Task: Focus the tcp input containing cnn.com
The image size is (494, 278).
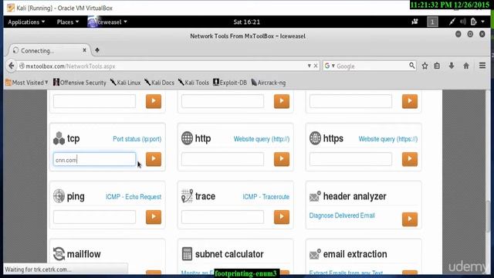Action: point(94,160)
